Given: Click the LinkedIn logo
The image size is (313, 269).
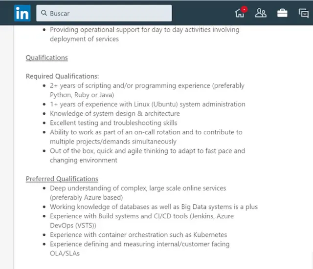Looking at the screenshot, I should (x=22, y=13).
